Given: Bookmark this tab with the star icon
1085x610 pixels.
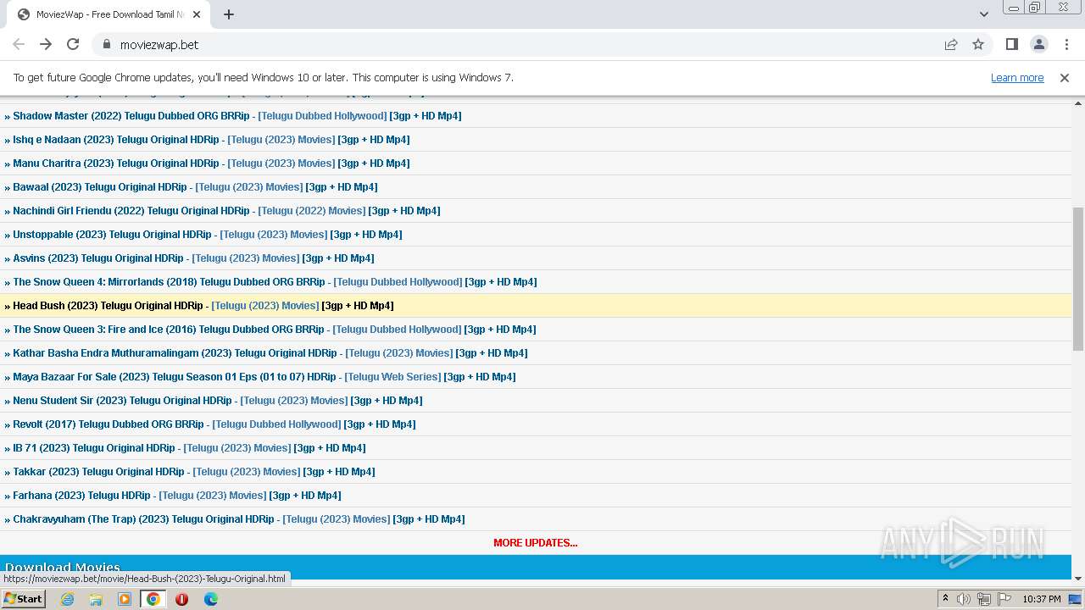Looking at the screenshot, I should [x=978, y=44].
